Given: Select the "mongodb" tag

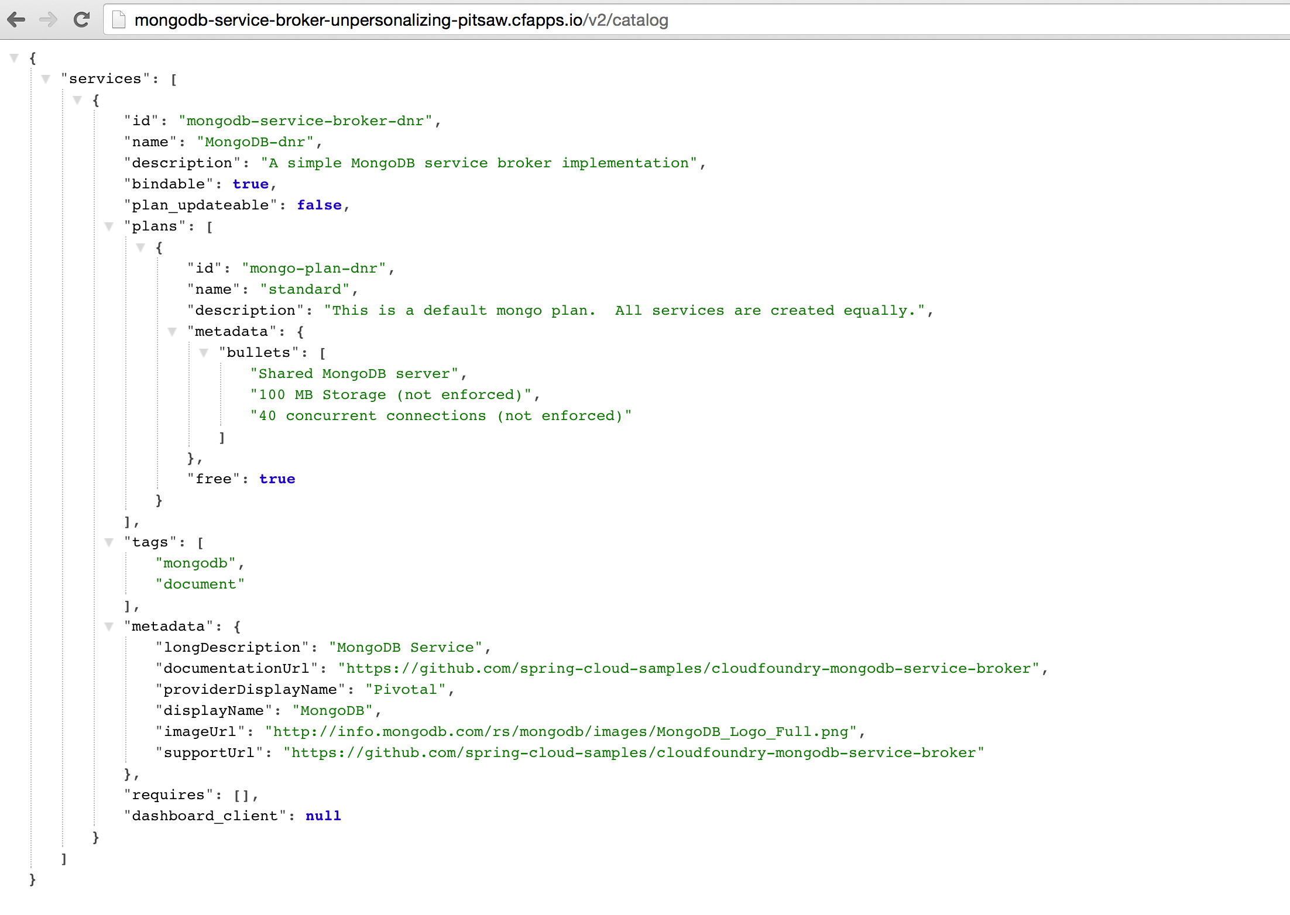Looking at the screenshot, I should [195, 563].
